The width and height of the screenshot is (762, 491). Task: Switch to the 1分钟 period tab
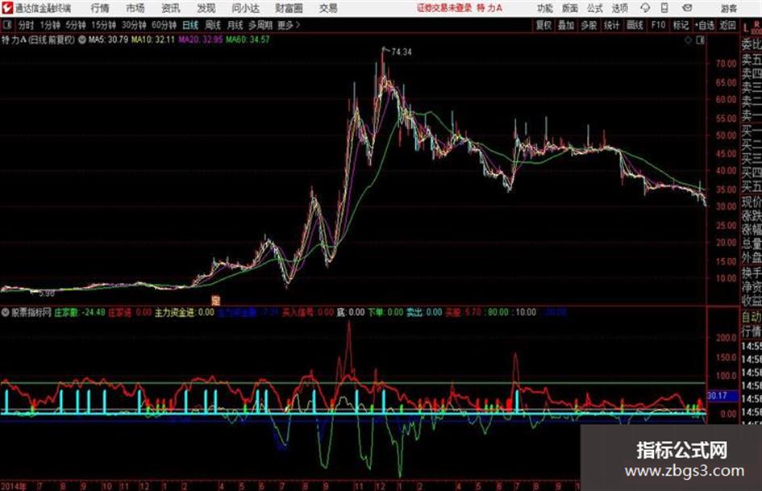(49, 25)
